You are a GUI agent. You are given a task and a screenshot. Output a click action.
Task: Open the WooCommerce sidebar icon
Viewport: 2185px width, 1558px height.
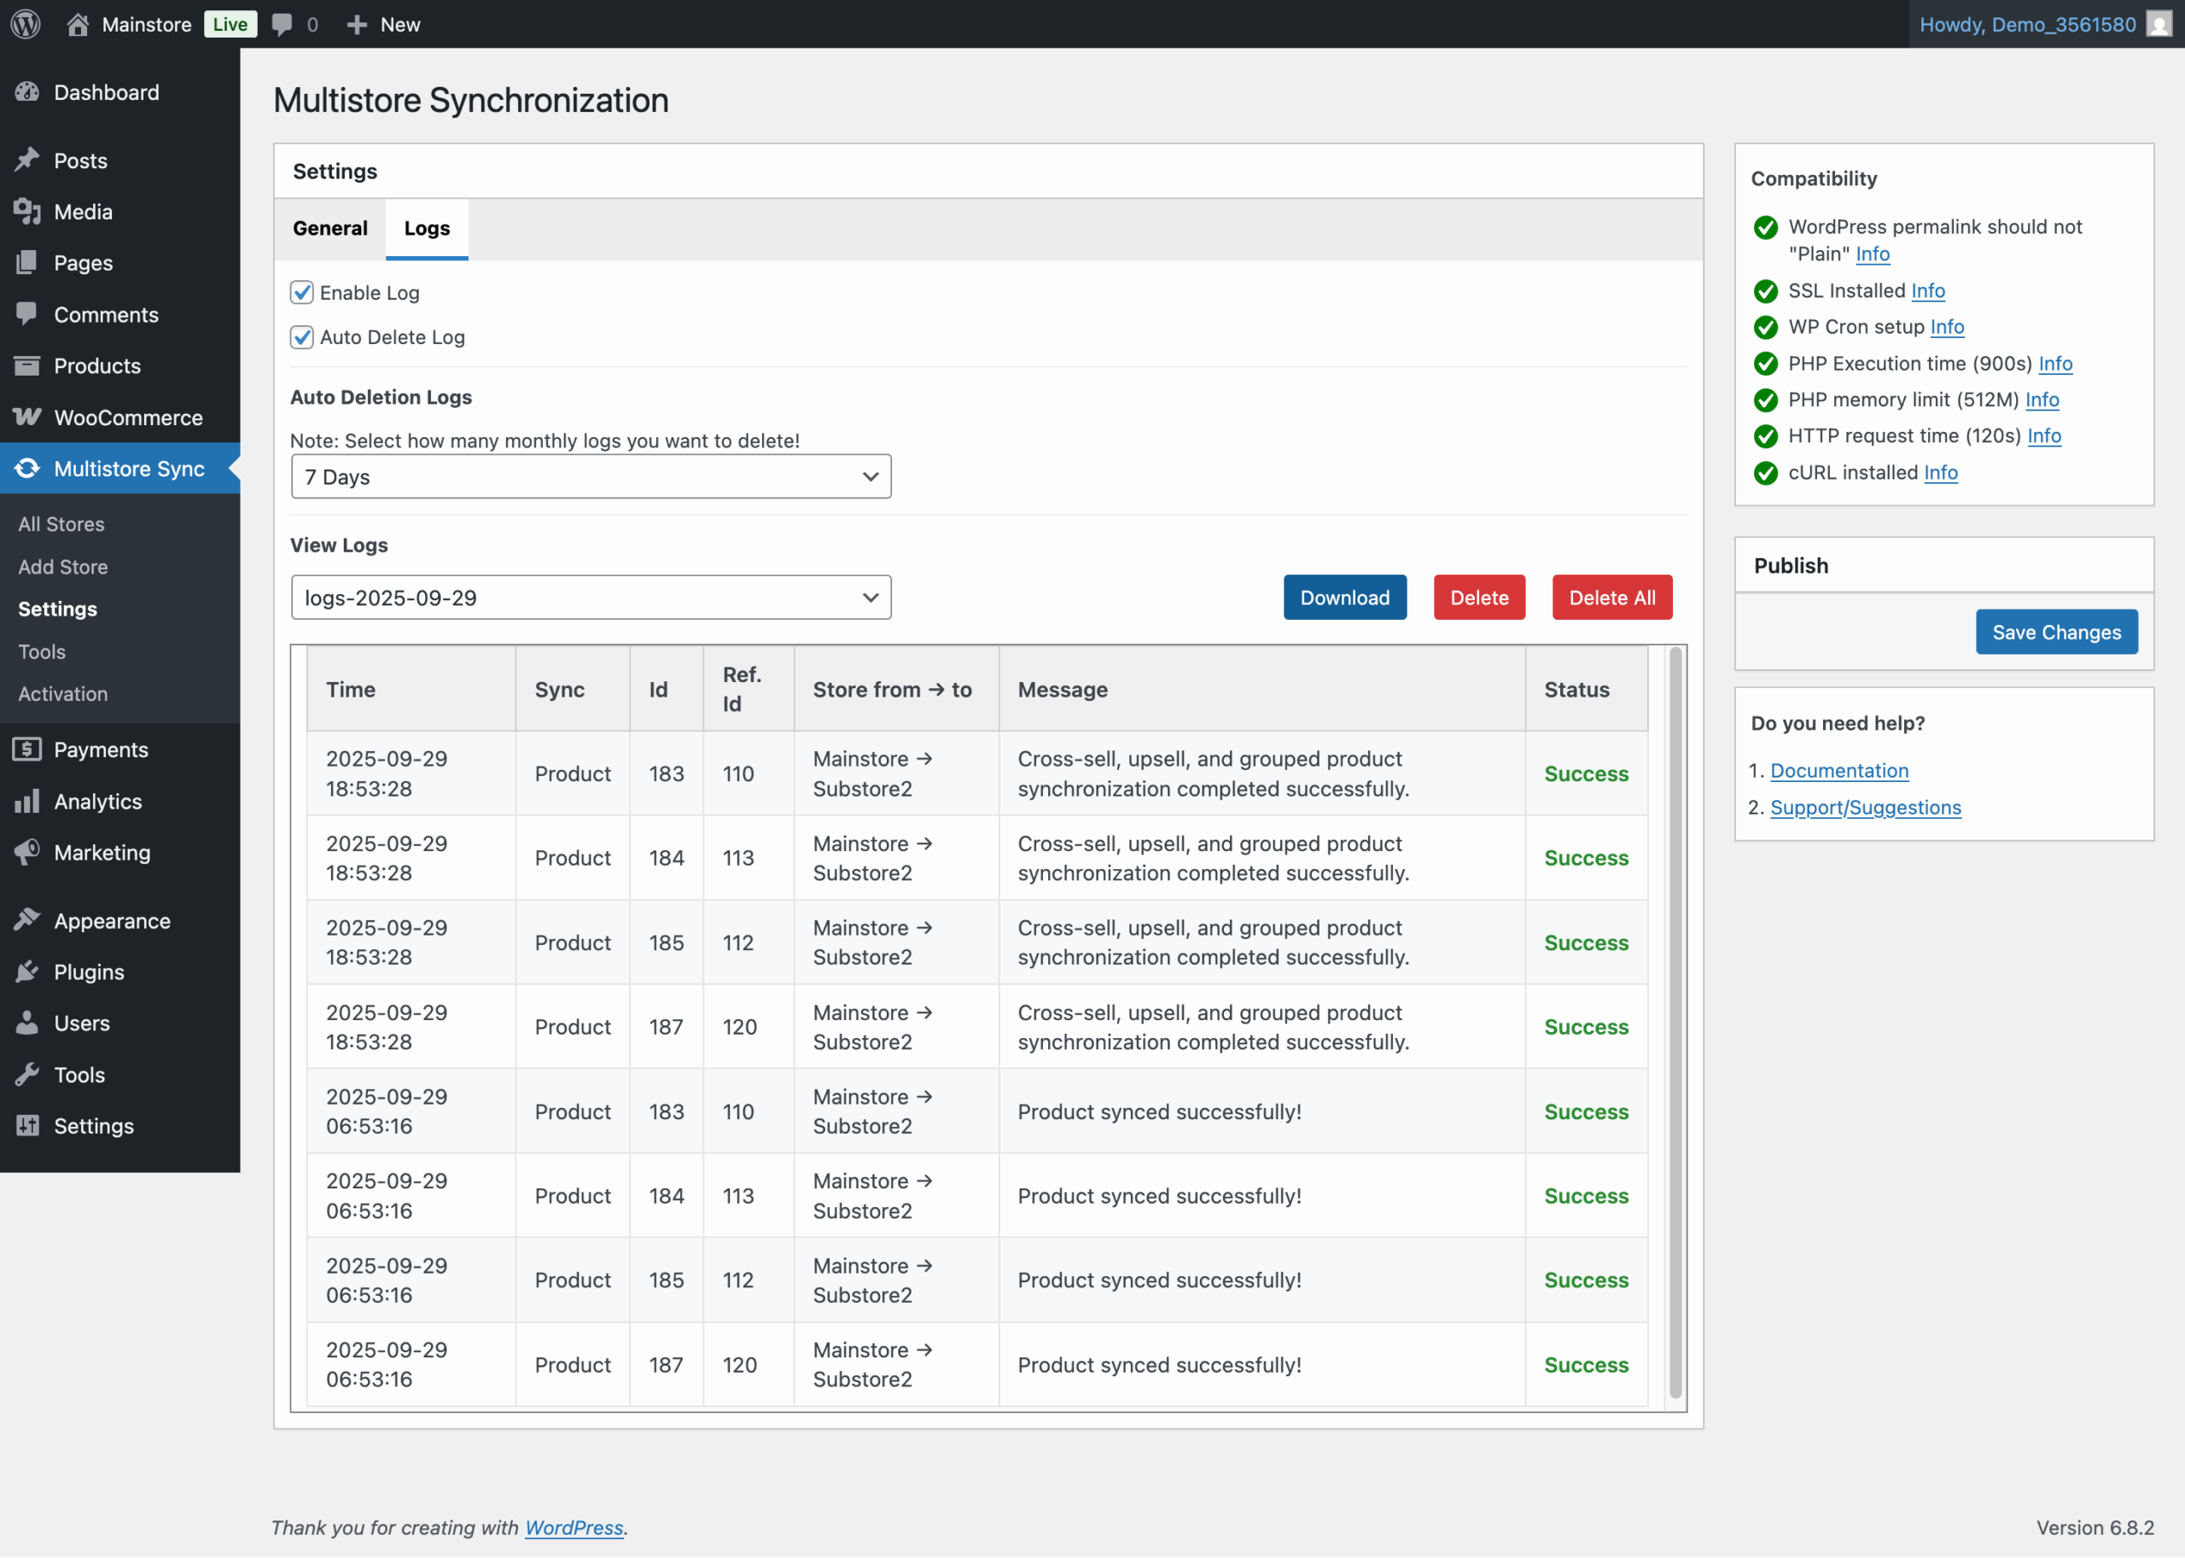pyautogui.click(x=26, y=417)
